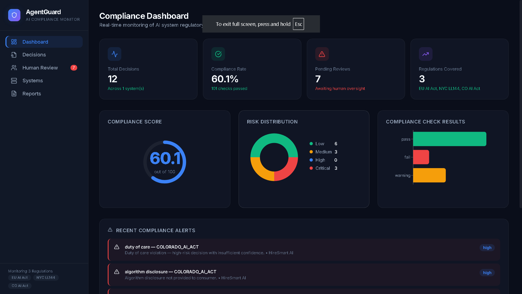Click the high badge on duty of care alert
The height and width of the screenshot is (294, 522).
coord(487,248)
